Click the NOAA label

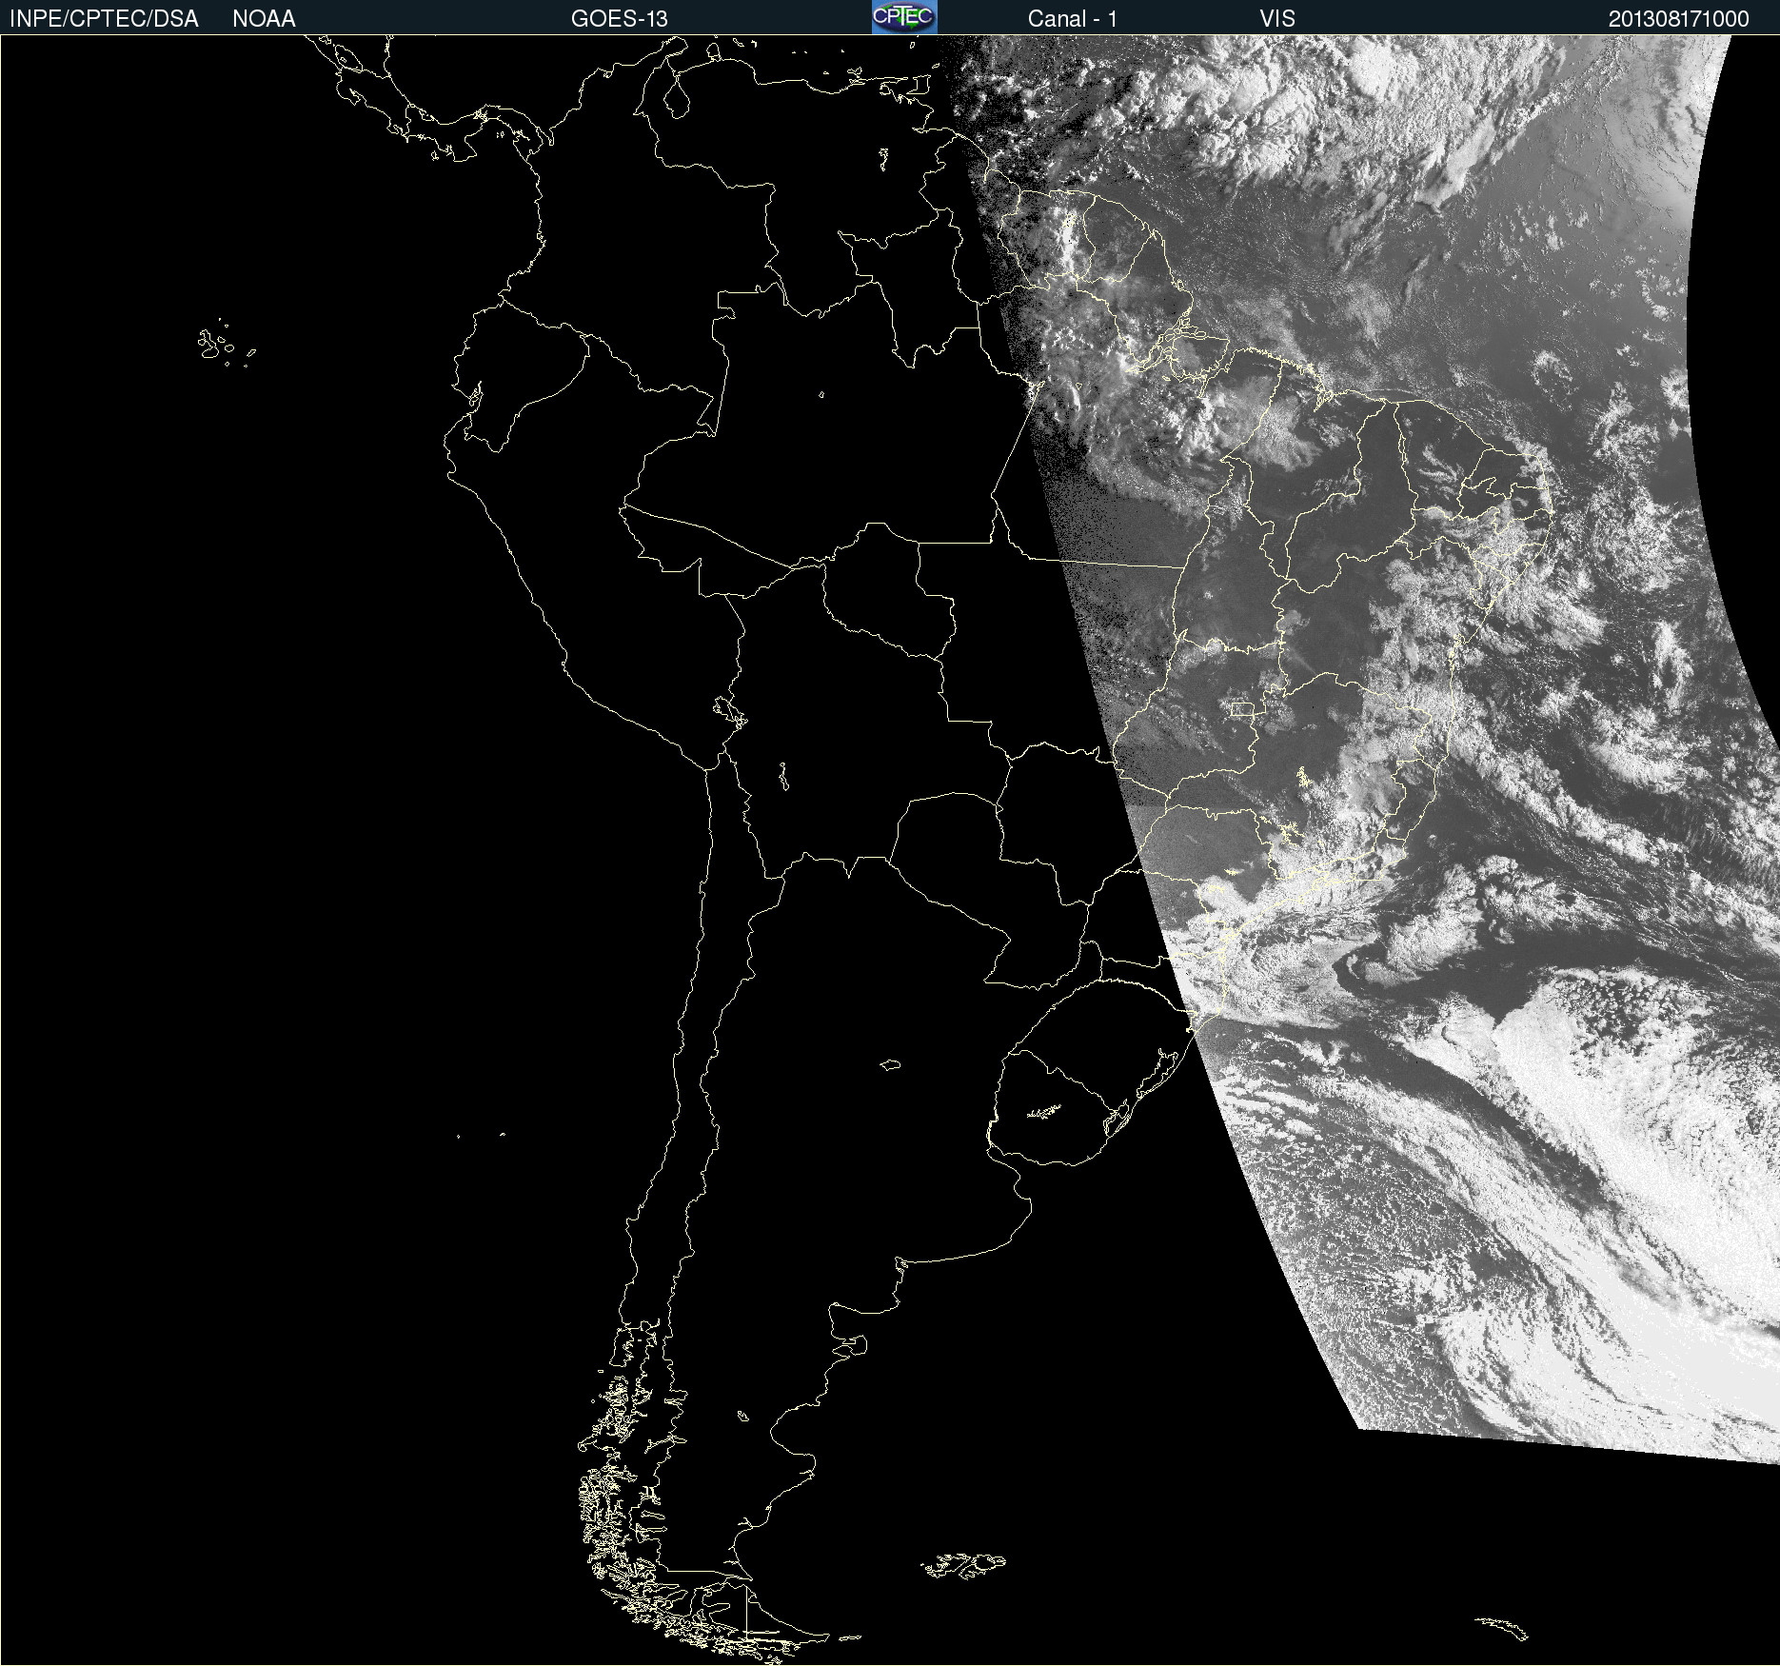tap(264, 19)
